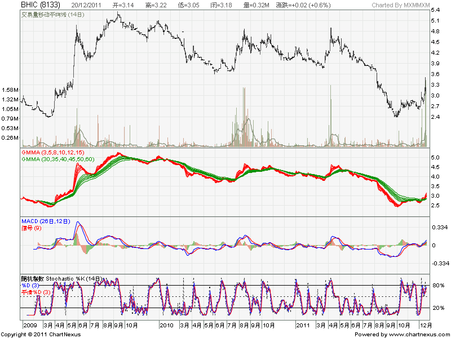Jump to 2010 on the time axis
The image size is (451, 338).
166,326
